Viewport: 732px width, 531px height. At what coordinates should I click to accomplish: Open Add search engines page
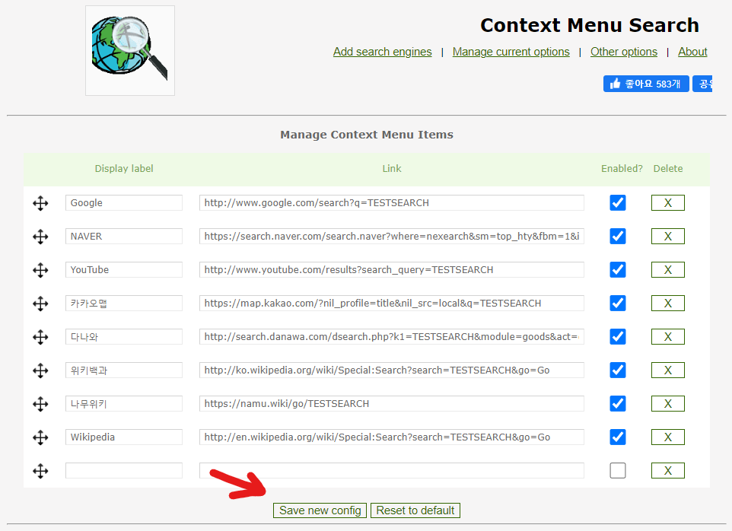382,52
